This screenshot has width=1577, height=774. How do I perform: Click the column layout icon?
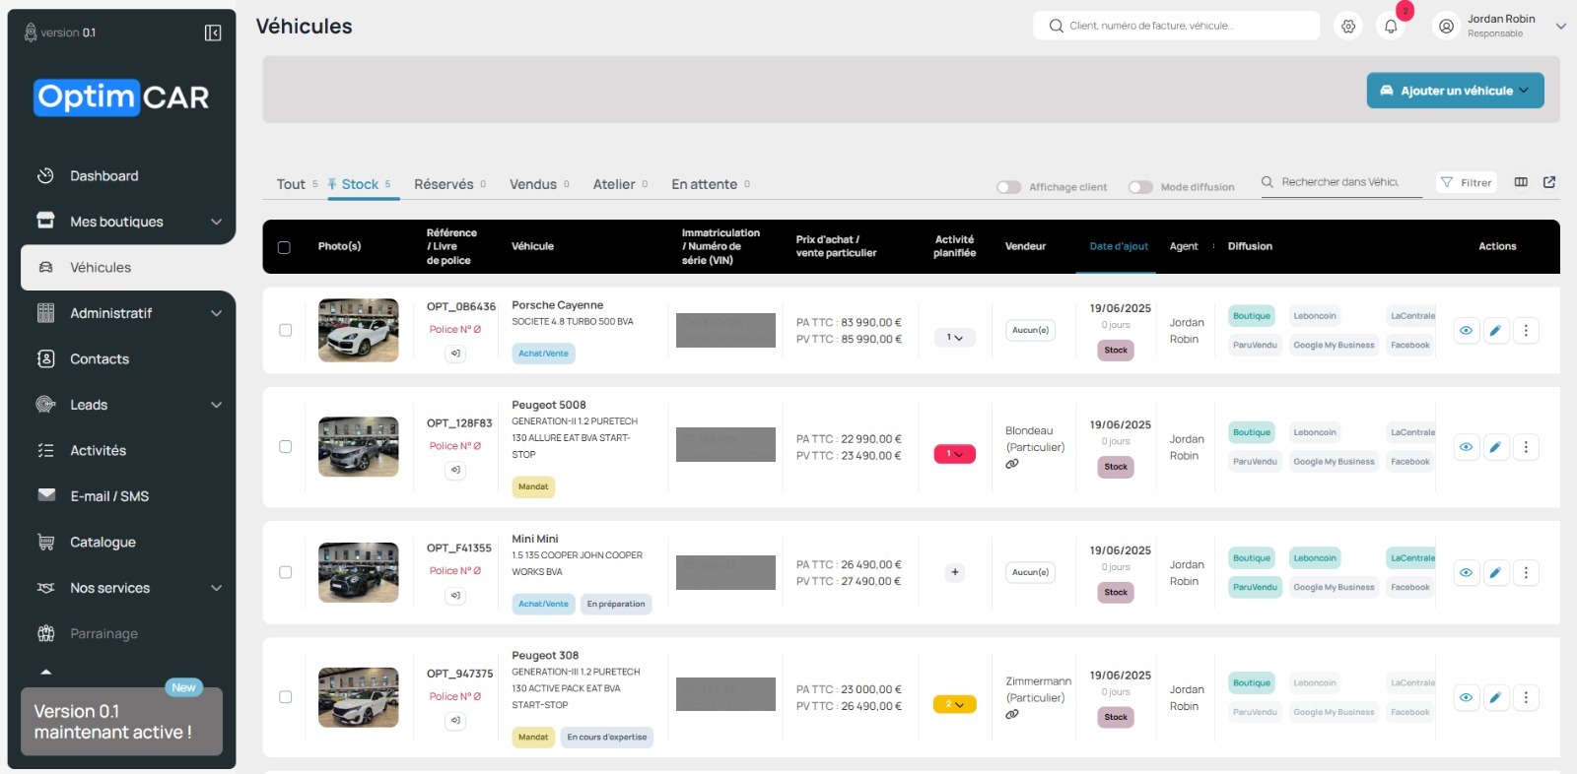click(x=1521, y=182)
